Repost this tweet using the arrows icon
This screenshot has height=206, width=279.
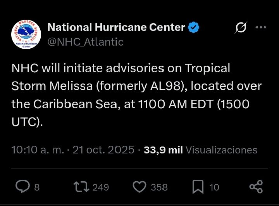(81, 187)
